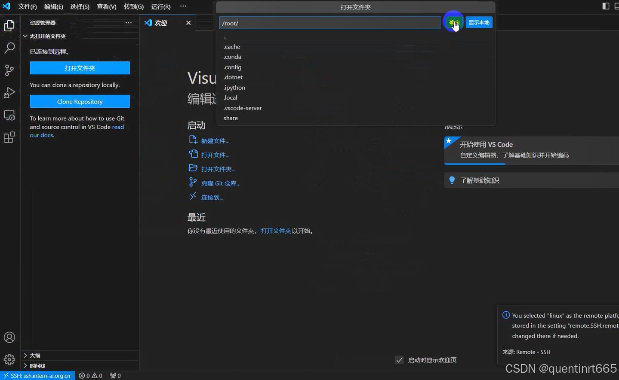Click the blue Open Folder sidebar button
The image size is (619, 380).
click(80, 68)
